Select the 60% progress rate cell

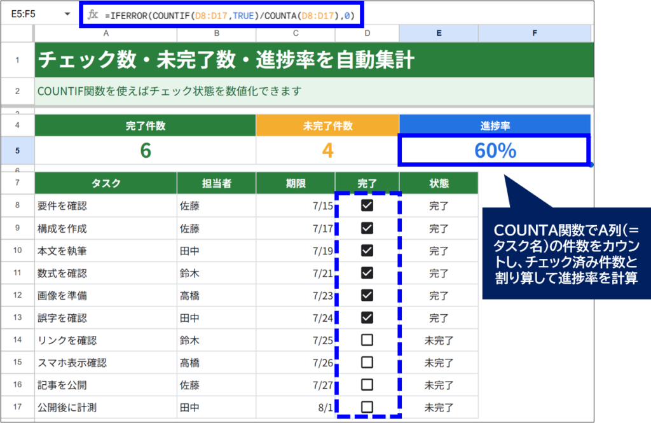tap(495, 150)
